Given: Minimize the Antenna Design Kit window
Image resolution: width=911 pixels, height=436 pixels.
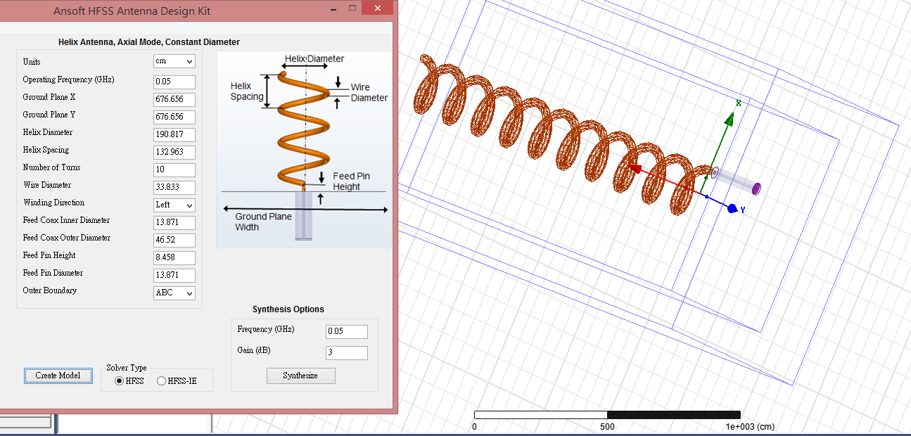Looking at the screenshot, I should point(333,9).
